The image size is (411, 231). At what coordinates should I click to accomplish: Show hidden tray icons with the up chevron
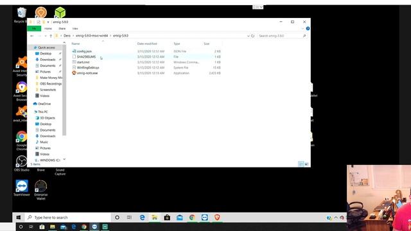pyautogui.click(x=336, y=218)
